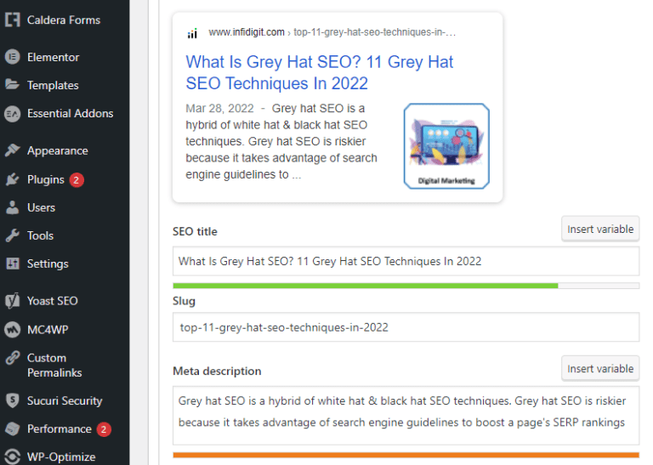Viewport: 653px width, 465px height.
Task: Open Performance menu with 2 notifications
Action: [x=60, y=428]
